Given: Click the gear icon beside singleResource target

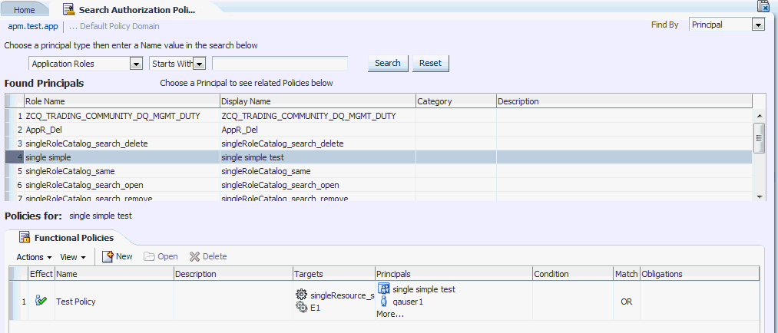Looking at the screenshot, I should tap(301, 295).
